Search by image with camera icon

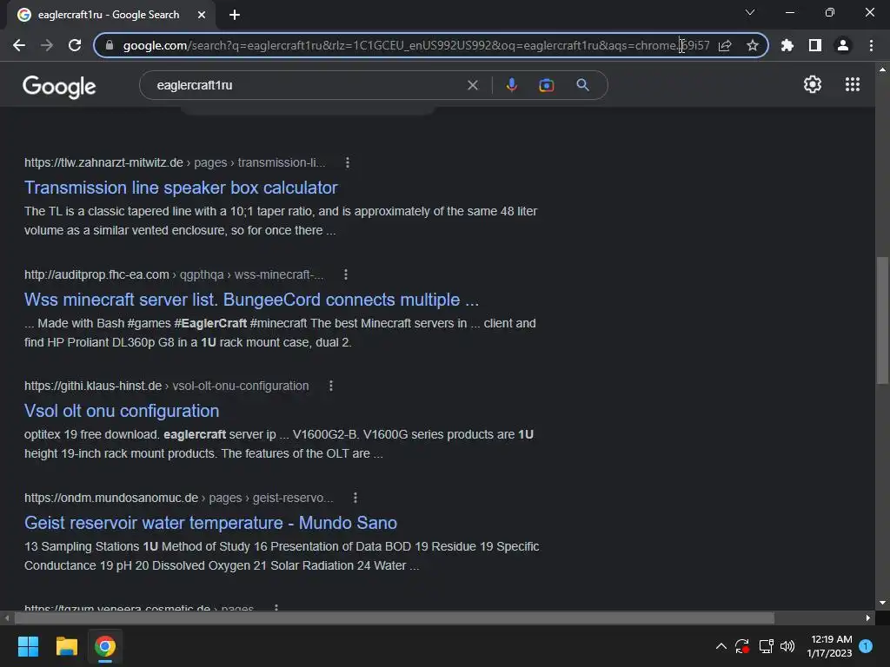pos(547,85)
